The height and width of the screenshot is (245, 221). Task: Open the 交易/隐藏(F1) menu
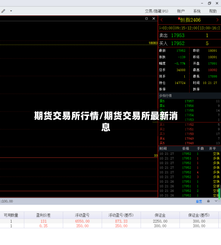pyautogui.click(x=156, y=11)
